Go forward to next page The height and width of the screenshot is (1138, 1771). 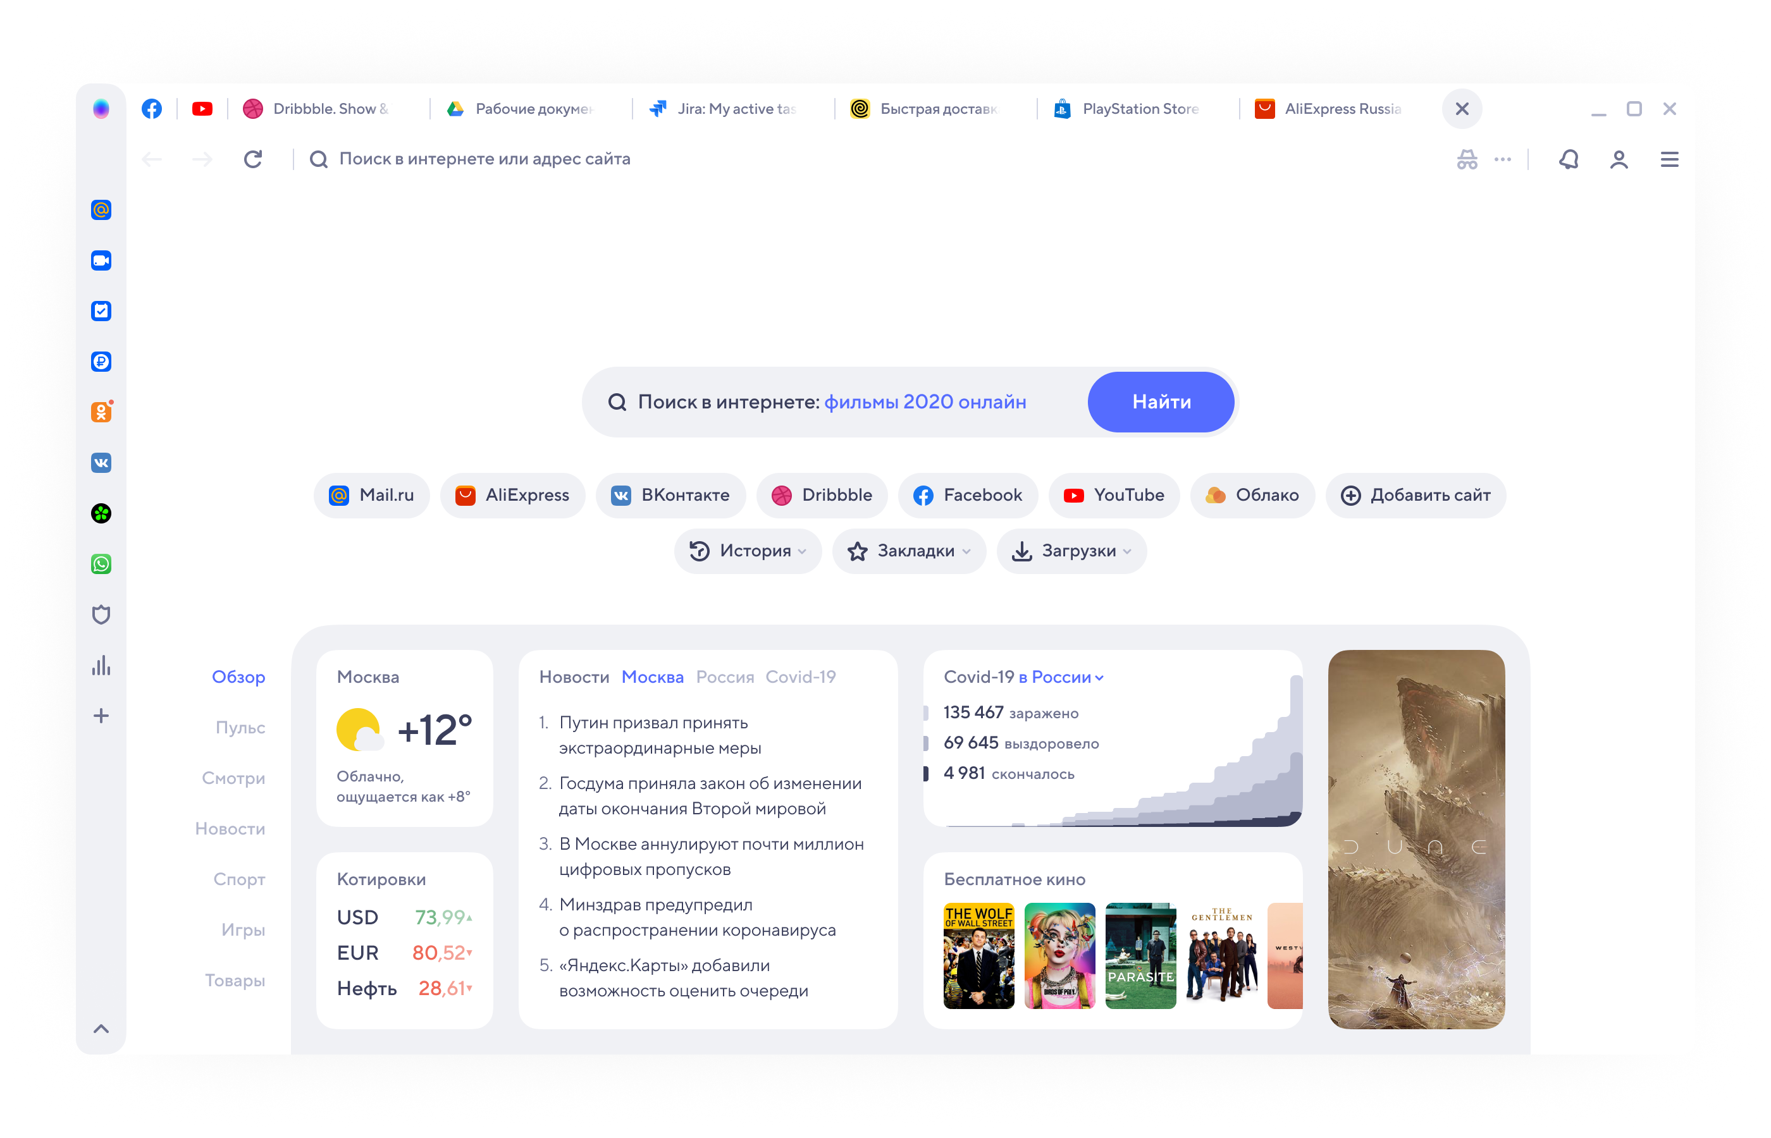202,159
